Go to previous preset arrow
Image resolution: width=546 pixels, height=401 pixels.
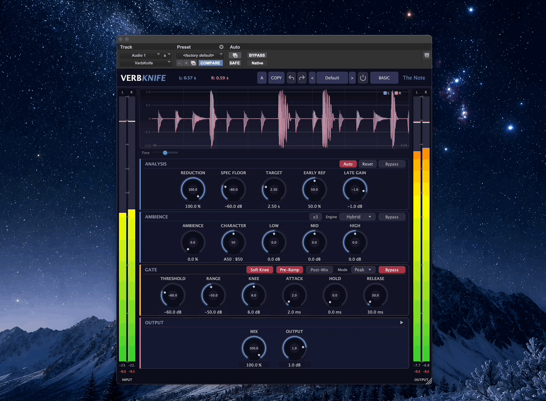(x=312, y=78)
